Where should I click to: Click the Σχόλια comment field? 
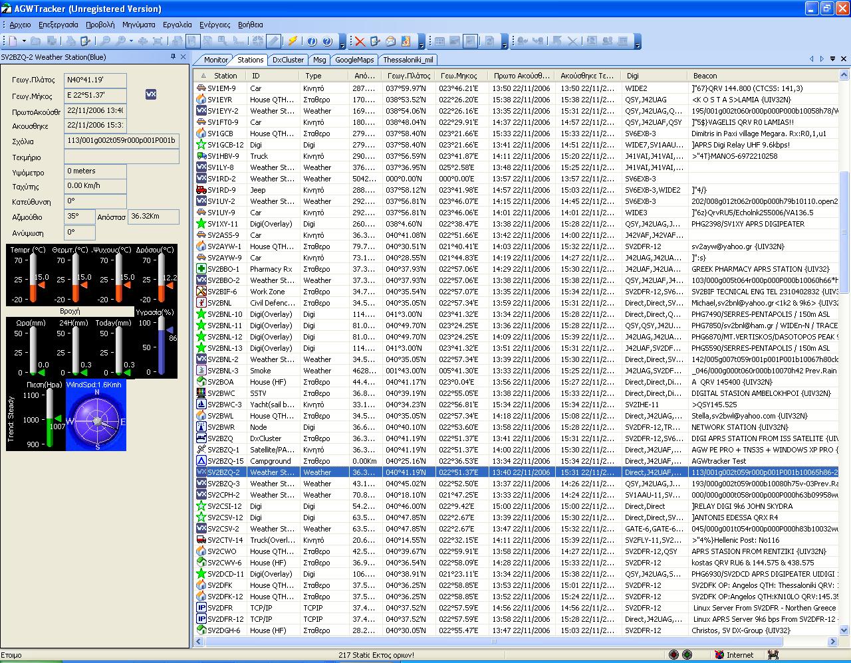pyautogui.click(x=122, y=141)
